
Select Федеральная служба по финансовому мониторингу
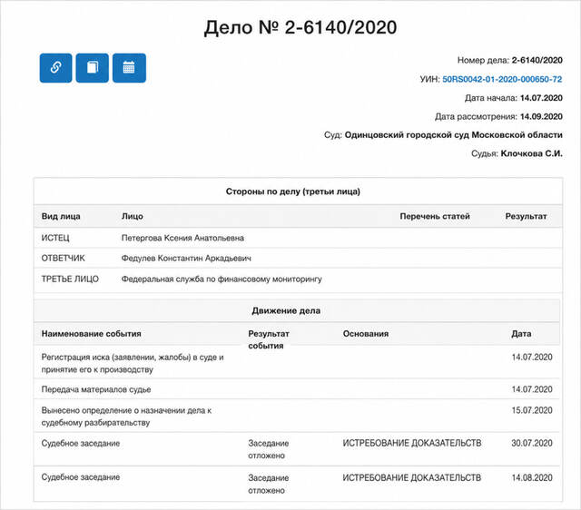[222, 279]
